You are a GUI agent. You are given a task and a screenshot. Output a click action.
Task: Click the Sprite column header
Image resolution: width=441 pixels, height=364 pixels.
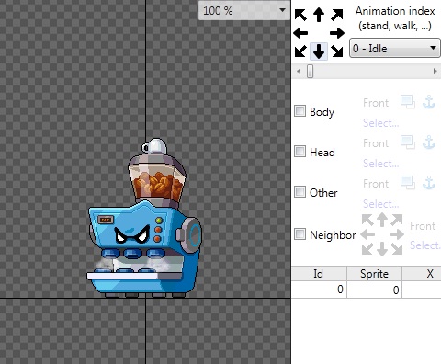pos(374,273)
